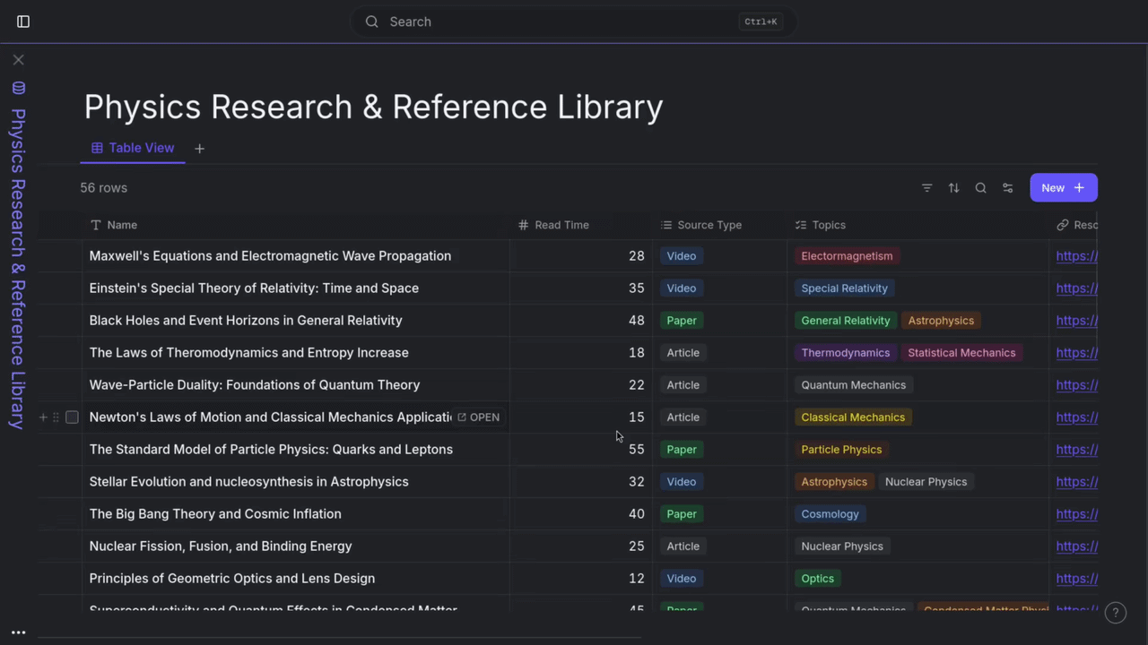Click the Classical Mechanics yellow tag
Image resolution: width=1148 pixels, height=645 pixels.
853,417
